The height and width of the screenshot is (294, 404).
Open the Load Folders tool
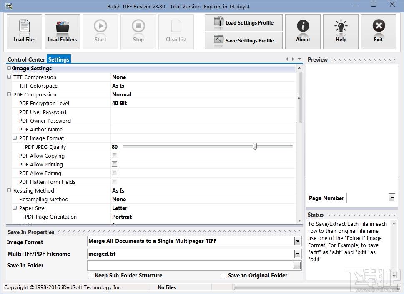(63, 32)
